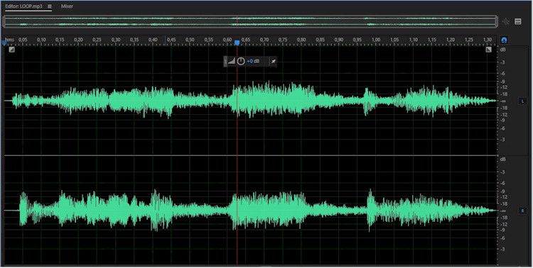533x268 pixels.
Task: Open the Editor panel menu icon
Action: point(50,6)
